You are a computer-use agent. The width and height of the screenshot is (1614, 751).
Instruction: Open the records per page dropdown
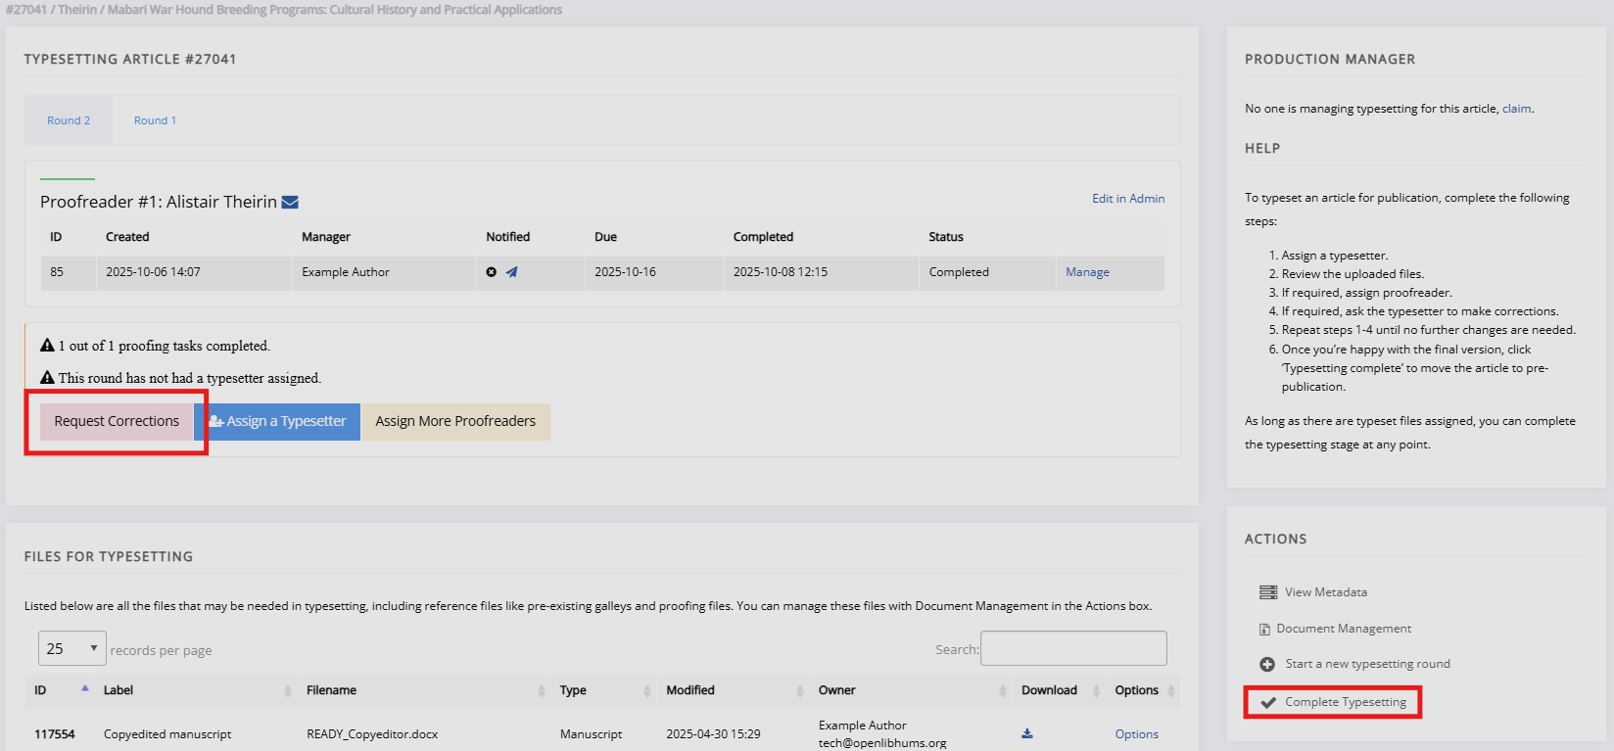coord(72,648)
